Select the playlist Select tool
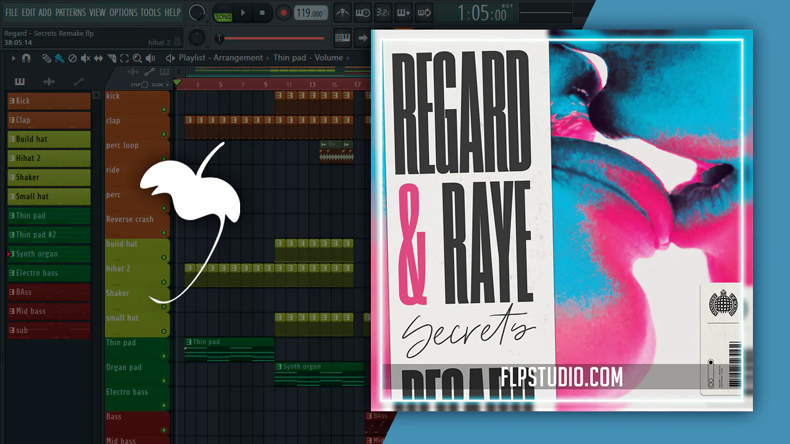The width and height of the screenshot is (790, 444). tap(124, 58)
